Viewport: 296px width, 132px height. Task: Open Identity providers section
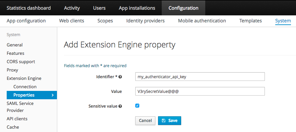(x=145, y=21)
